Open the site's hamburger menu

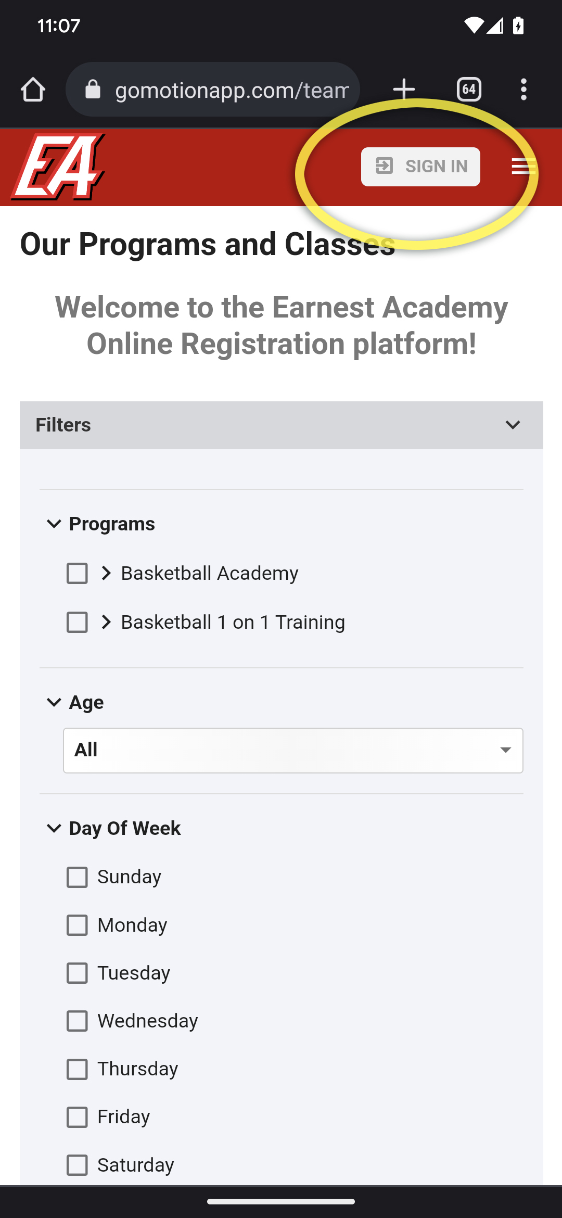523,167
